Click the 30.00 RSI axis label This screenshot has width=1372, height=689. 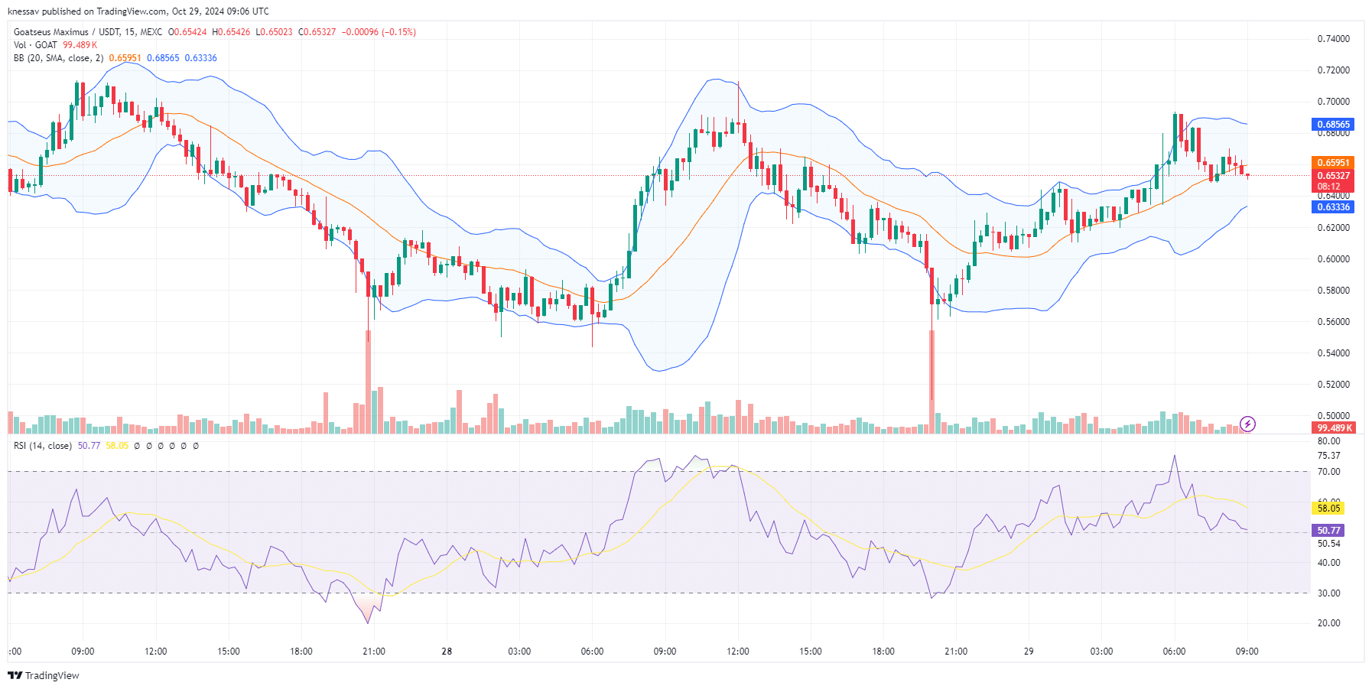1328,593
